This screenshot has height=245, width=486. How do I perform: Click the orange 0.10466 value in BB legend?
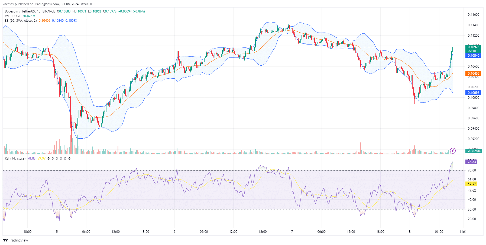click(44, 21)
